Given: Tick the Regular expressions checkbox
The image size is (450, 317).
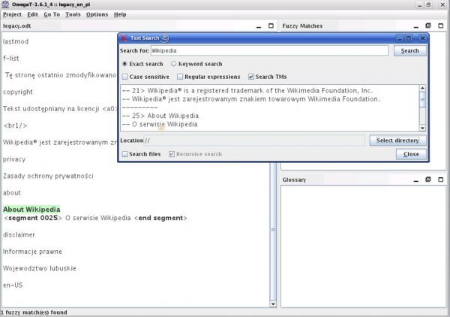Looking at the screenshot, I should coord(181,77).
